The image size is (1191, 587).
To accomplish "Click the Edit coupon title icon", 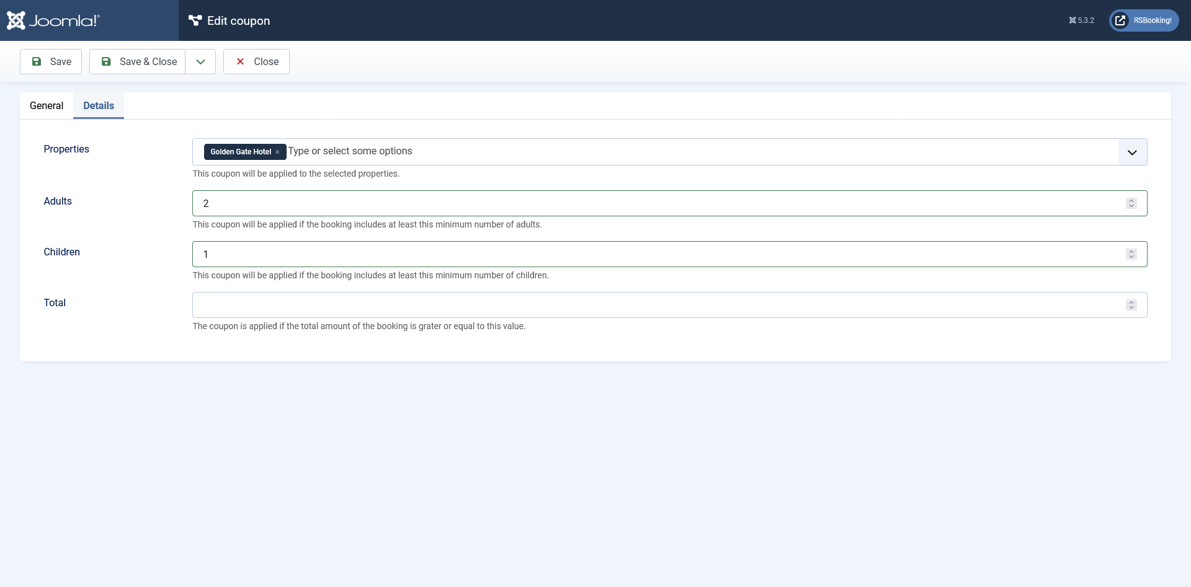I will pos(195,20).
